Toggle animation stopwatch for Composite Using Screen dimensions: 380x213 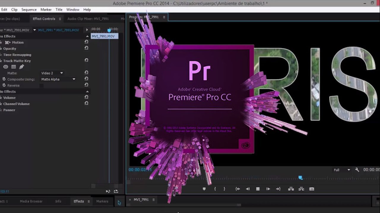pos(4,79)
